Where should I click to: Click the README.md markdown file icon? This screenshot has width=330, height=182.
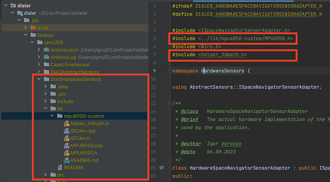[x=66, y=160]
